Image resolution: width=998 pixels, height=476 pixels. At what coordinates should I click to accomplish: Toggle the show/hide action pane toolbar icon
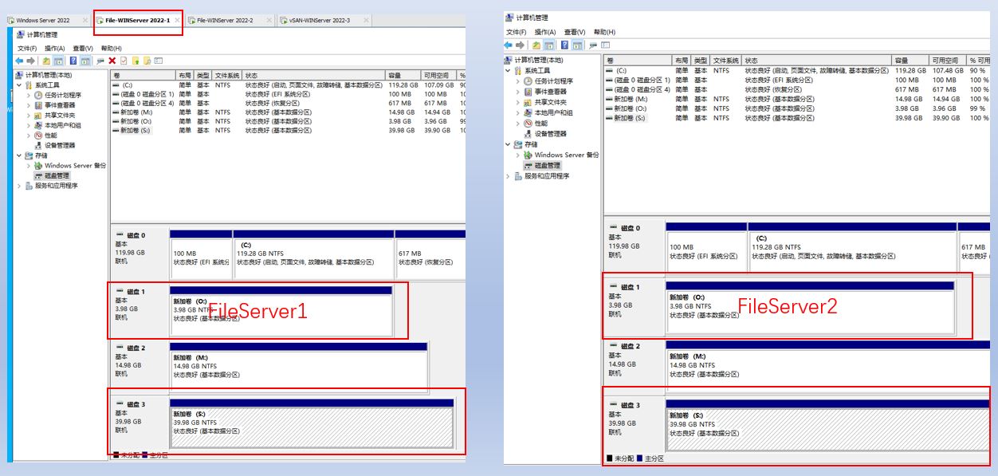click(85, 59)
